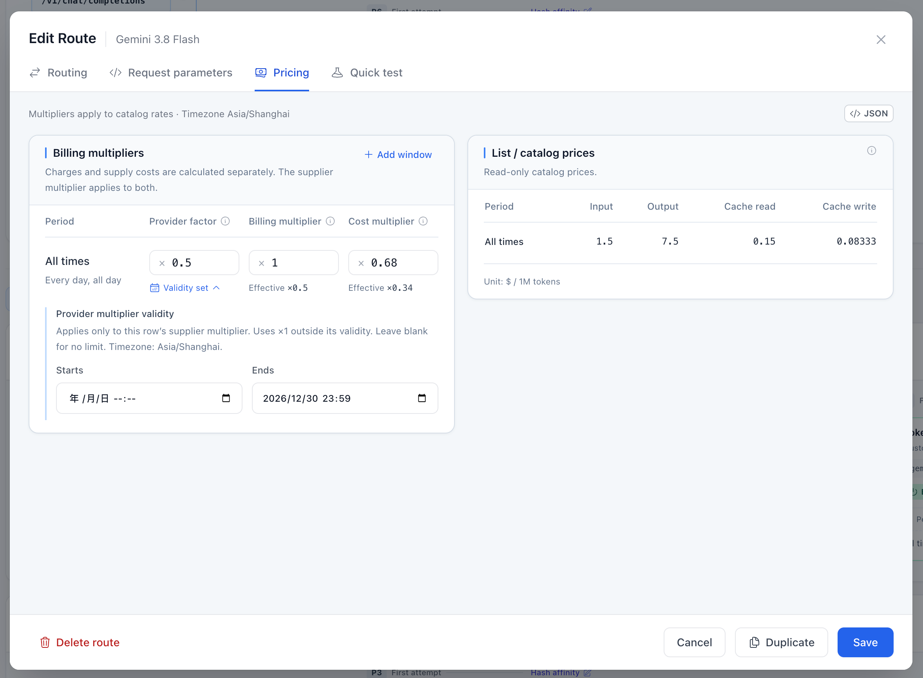This screenshot has width=923, height=678.
Task: Click Delete route
Action: 80,642
